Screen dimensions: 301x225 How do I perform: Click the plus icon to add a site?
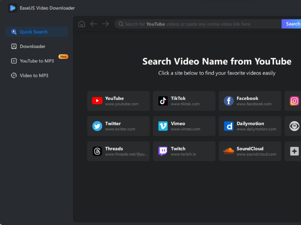click(294, 151)
